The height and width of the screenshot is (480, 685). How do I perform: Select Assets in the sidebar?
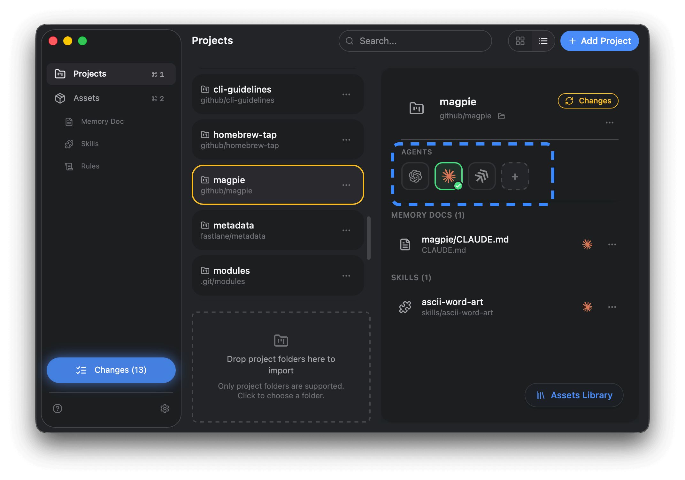pyautogui.click(x=86, y=98)
